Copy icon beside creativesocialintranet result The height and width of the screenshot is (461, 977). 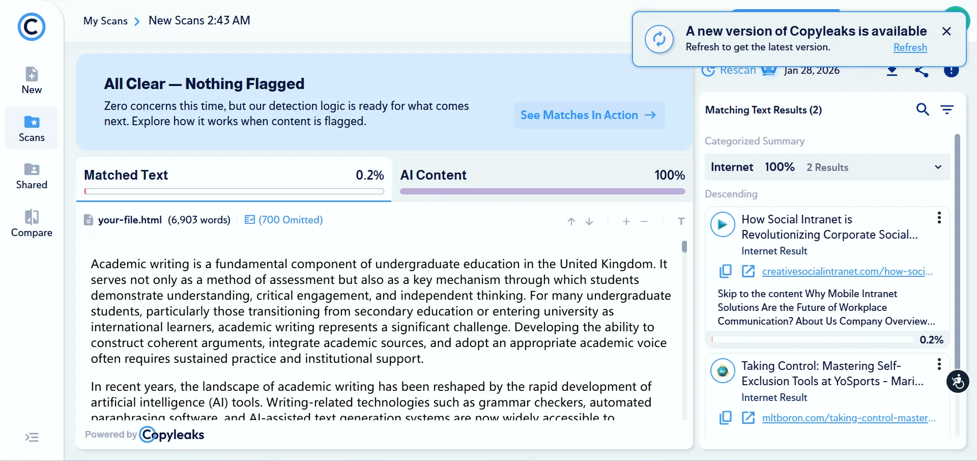pyautogui.click(x=726, y=271)
